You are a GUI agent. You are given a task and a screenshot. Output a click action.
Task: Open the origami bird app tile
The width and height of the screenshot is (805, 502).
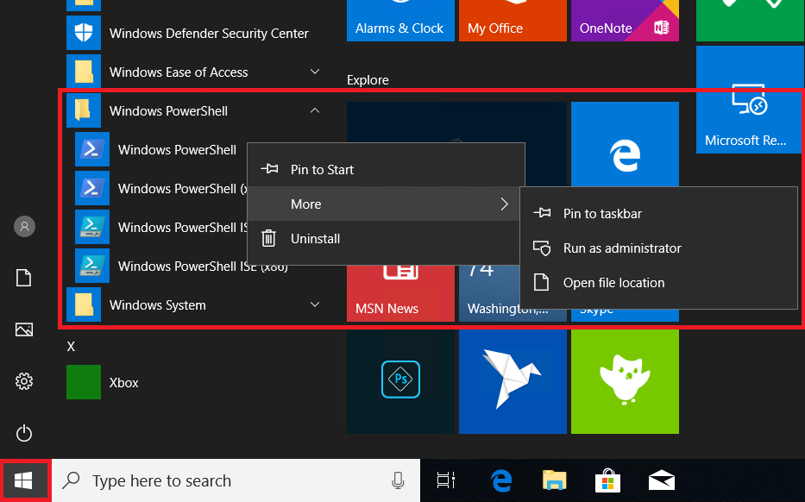click(513, 382)
